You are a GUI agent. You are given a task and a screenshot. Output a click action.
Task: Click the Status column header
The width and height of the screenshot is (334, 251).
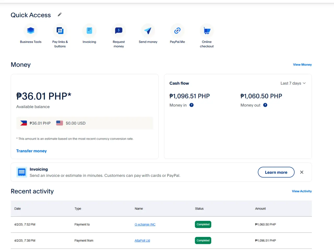pyautogui.click(x=199, y=209)
